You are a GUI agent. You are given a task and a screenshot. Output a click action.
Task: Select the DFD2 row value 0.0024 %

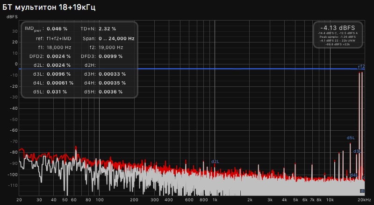(59, 57)
